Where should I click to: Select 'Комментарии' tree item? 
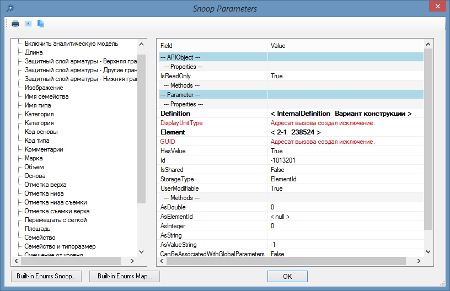click(44, 149)
